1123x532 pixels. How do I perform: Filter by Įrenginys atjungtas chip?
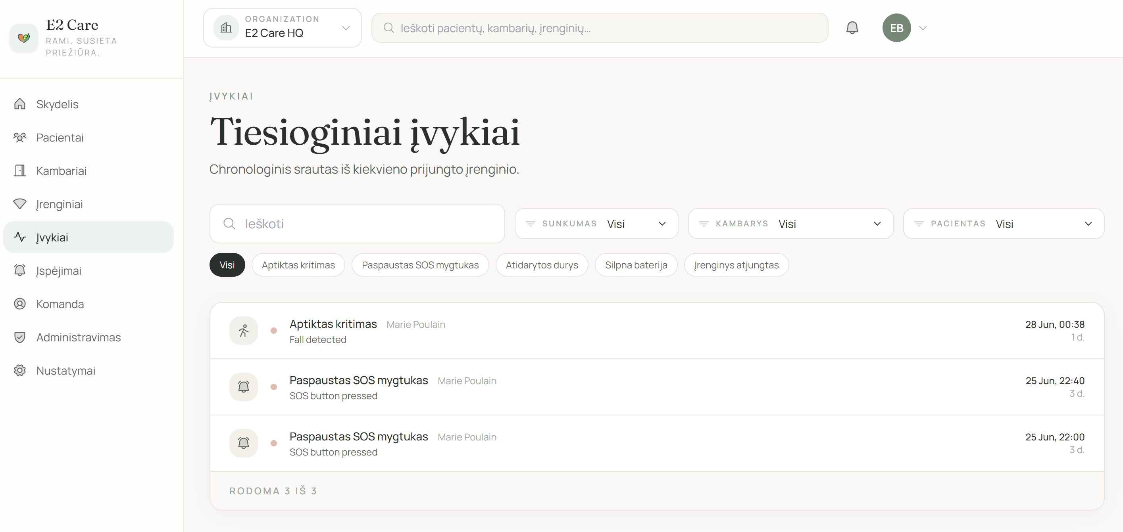736,265
